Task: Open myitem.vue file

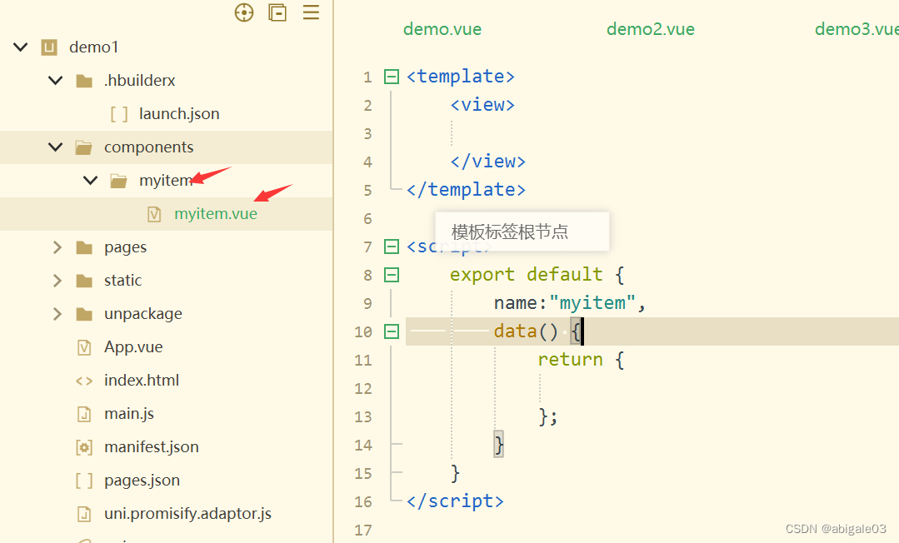Action: 216,214
